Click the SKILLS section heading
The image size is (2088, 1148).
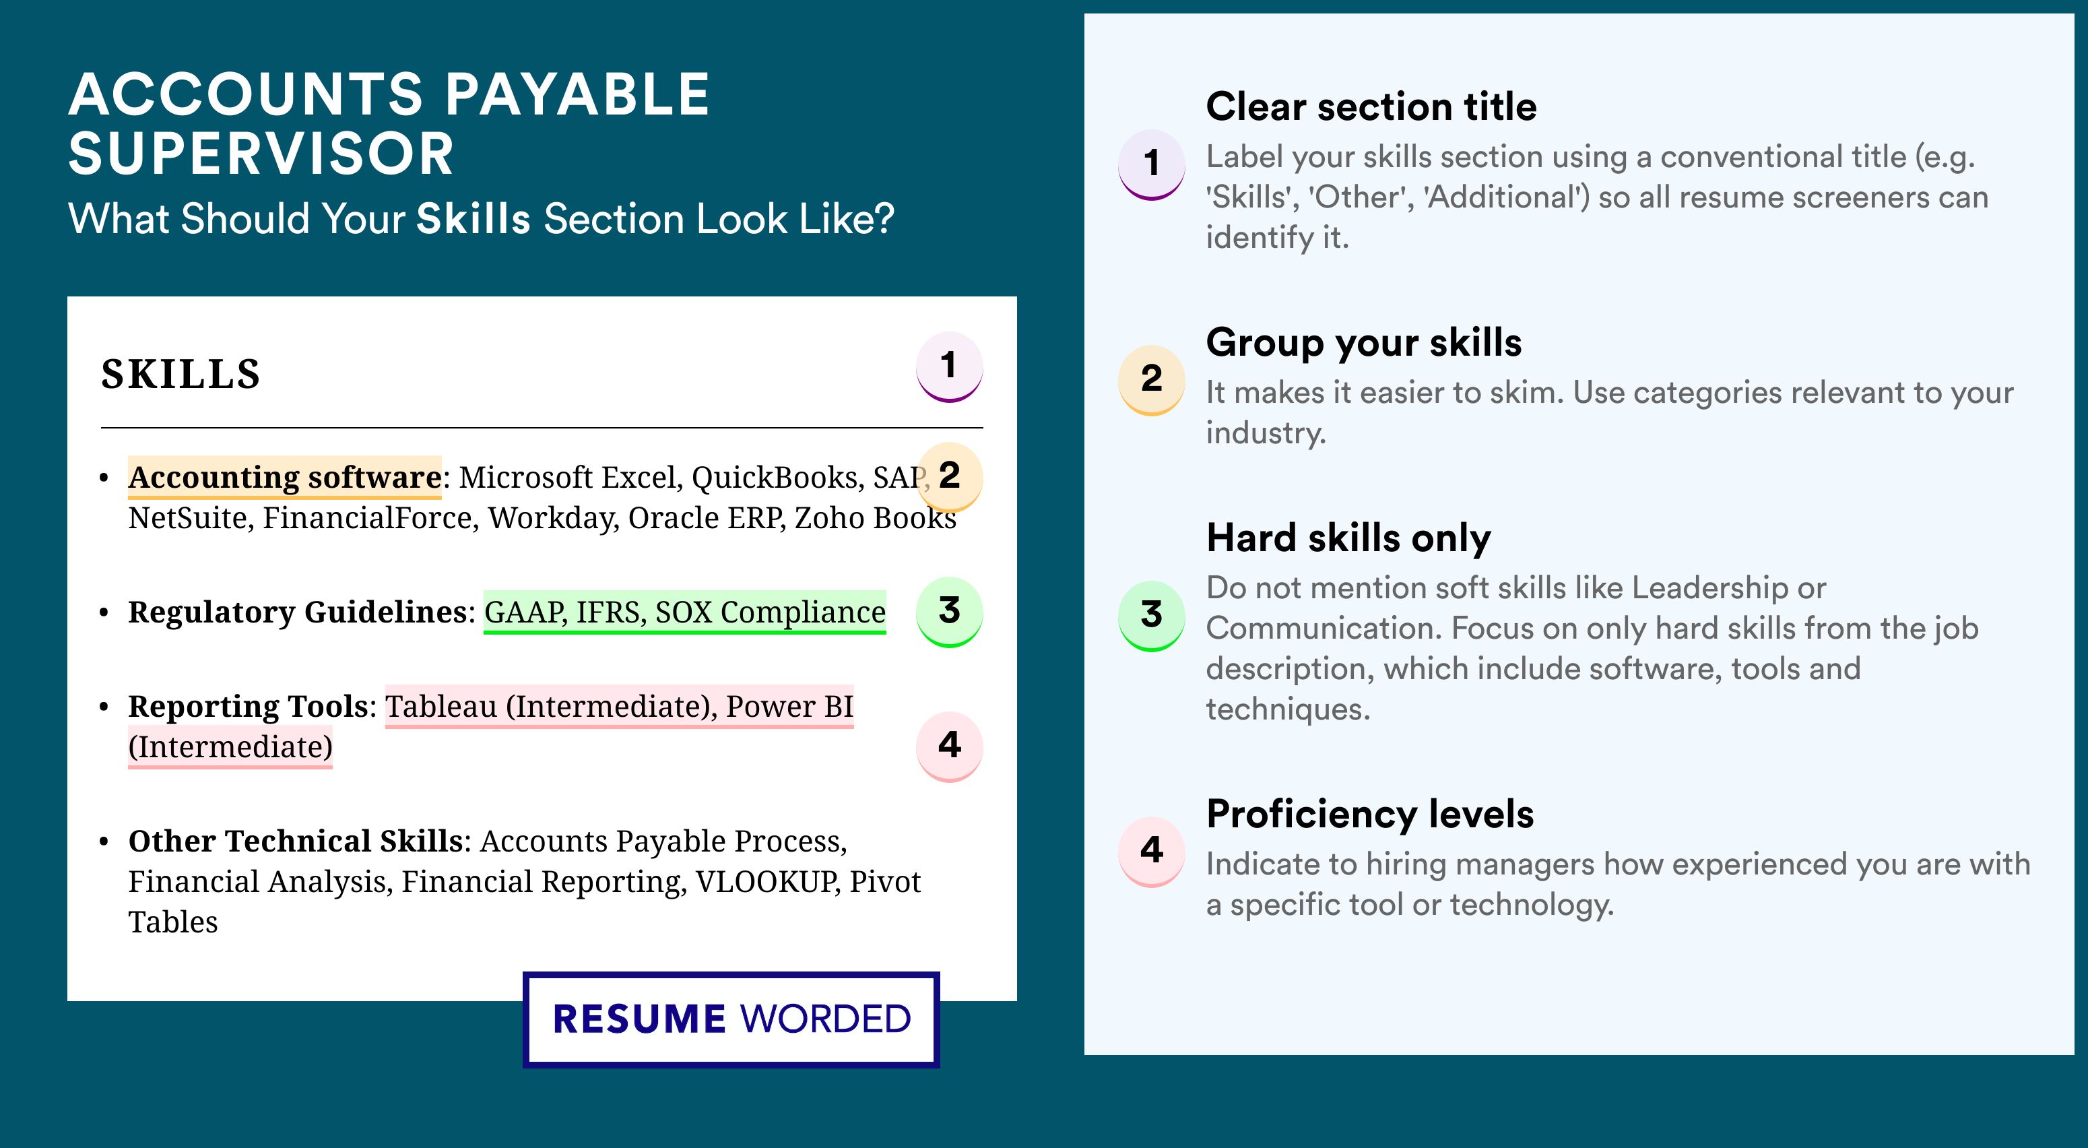tap(181, 375)
